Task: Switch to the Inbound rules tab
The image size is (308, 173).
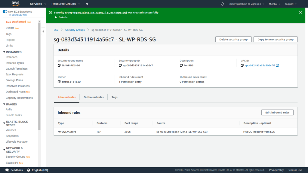Action: click(x=66, y=97)
